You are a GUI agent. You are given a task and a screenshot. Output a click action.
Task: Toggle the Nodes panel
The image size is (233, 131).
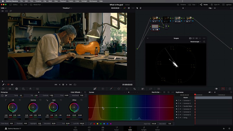204,5
